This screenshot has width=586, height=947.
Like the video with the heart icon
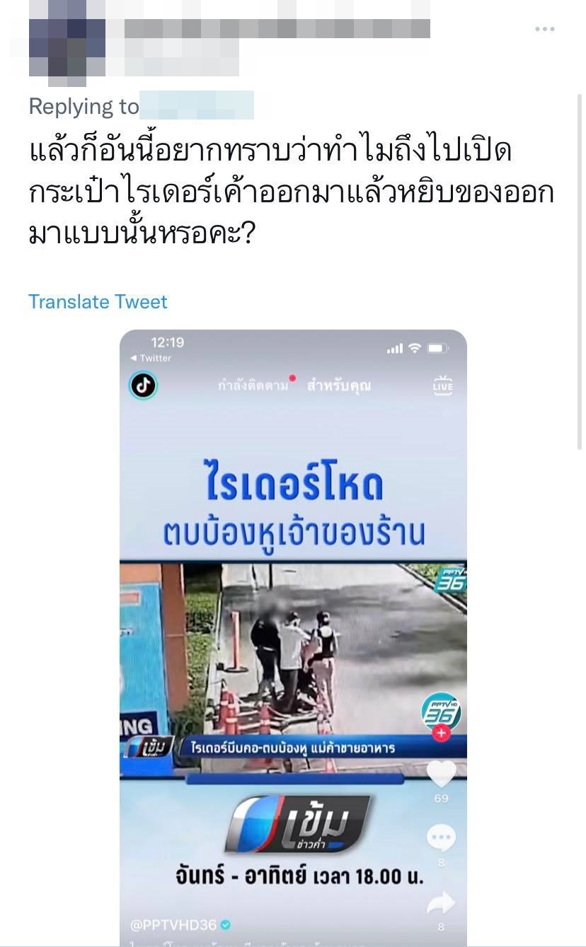point(441,773)
